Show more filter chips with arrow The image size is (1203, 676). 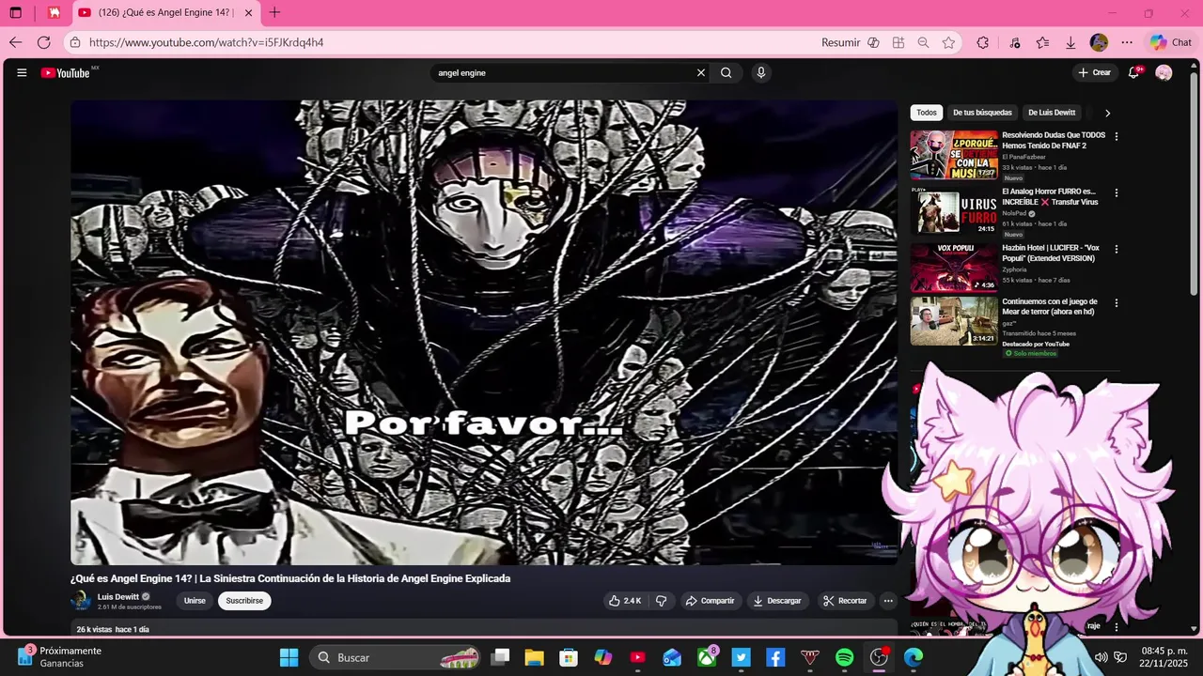(1107, 113)
